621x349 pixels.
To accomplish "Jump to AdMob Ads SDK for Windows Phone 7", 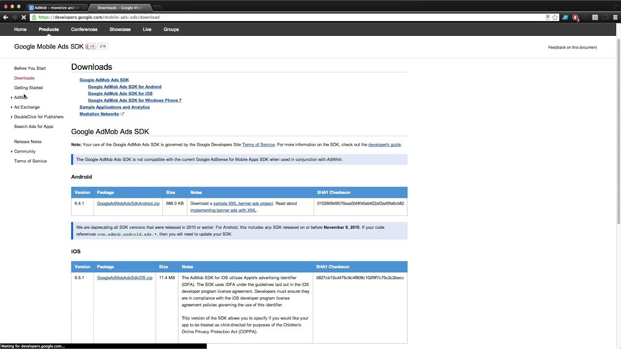I will [135, 100].
